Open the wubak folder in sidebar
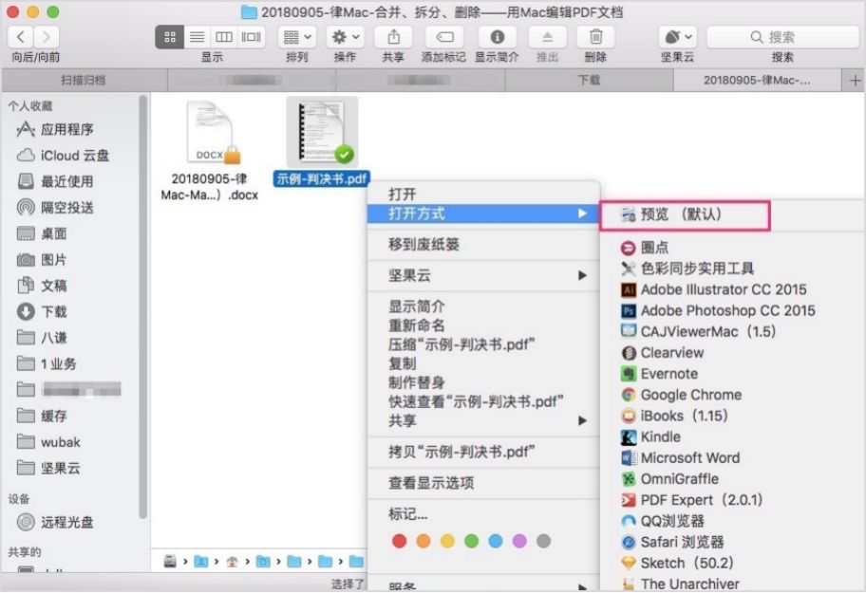Viewport: 866px width, 594px height. (x=48, y=442)
